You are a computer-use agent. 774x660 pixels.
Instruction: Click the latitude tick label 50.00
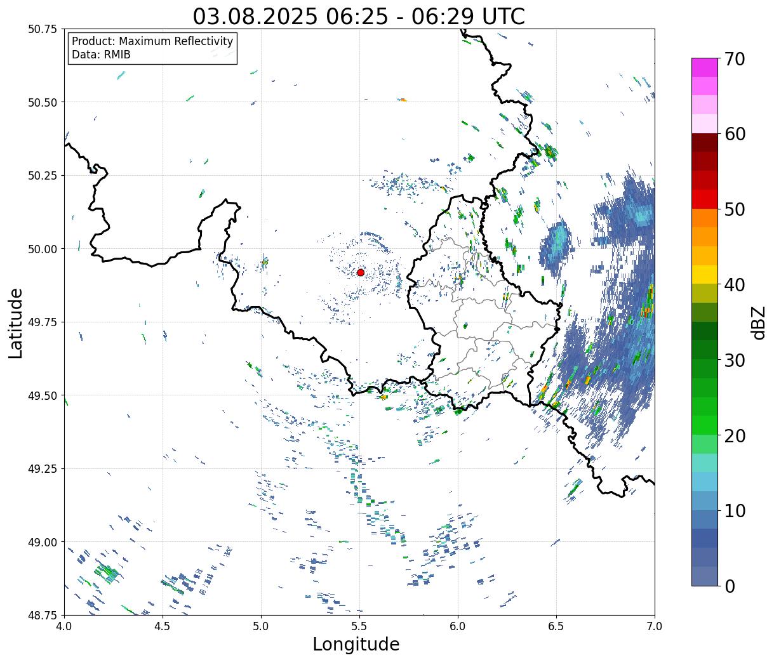43,249
